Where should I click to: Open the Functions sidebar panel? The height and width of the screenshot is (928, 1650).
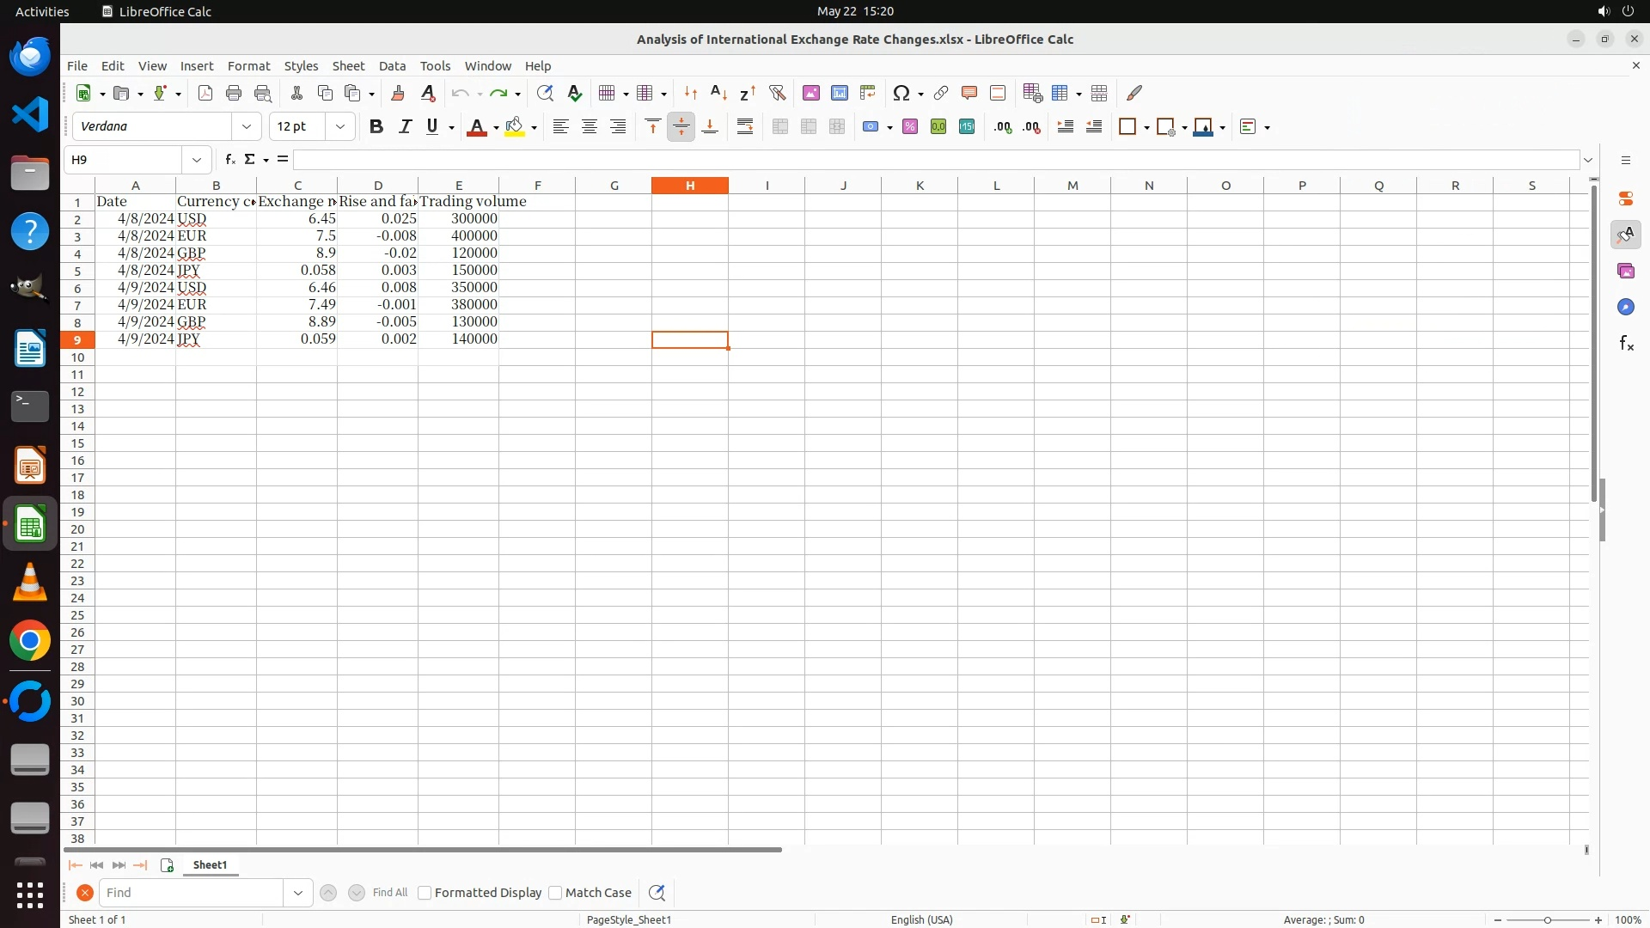pos(1626,344)
